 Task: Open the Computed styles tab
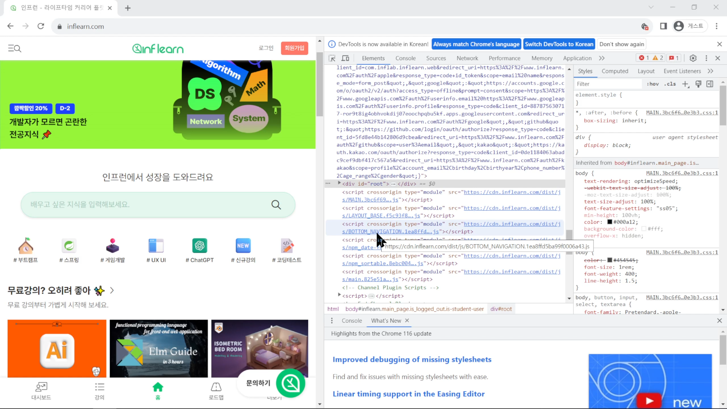click(x=615, y=71)
